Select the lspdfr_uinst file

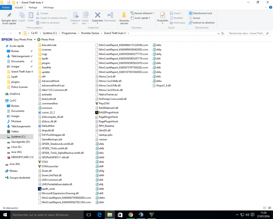46,189
